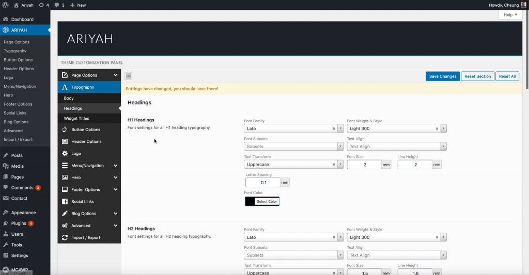Open the H1 Font Subsets dropdown
529x275 pixels.
point(293,147)
